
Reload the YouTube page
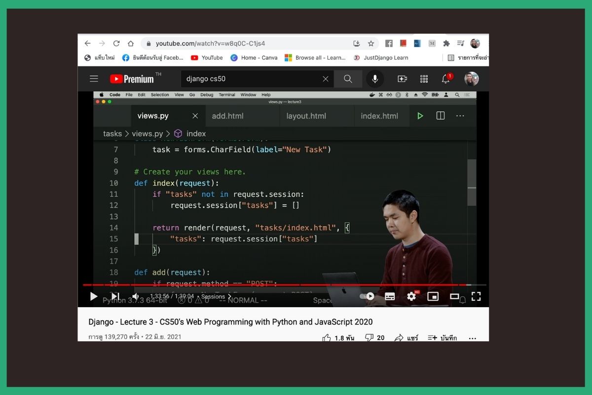click(116, 43)
